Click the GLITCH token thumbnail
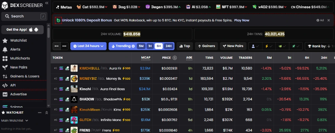The width and height of the screenshot is (335, 133). click(74, 120)
